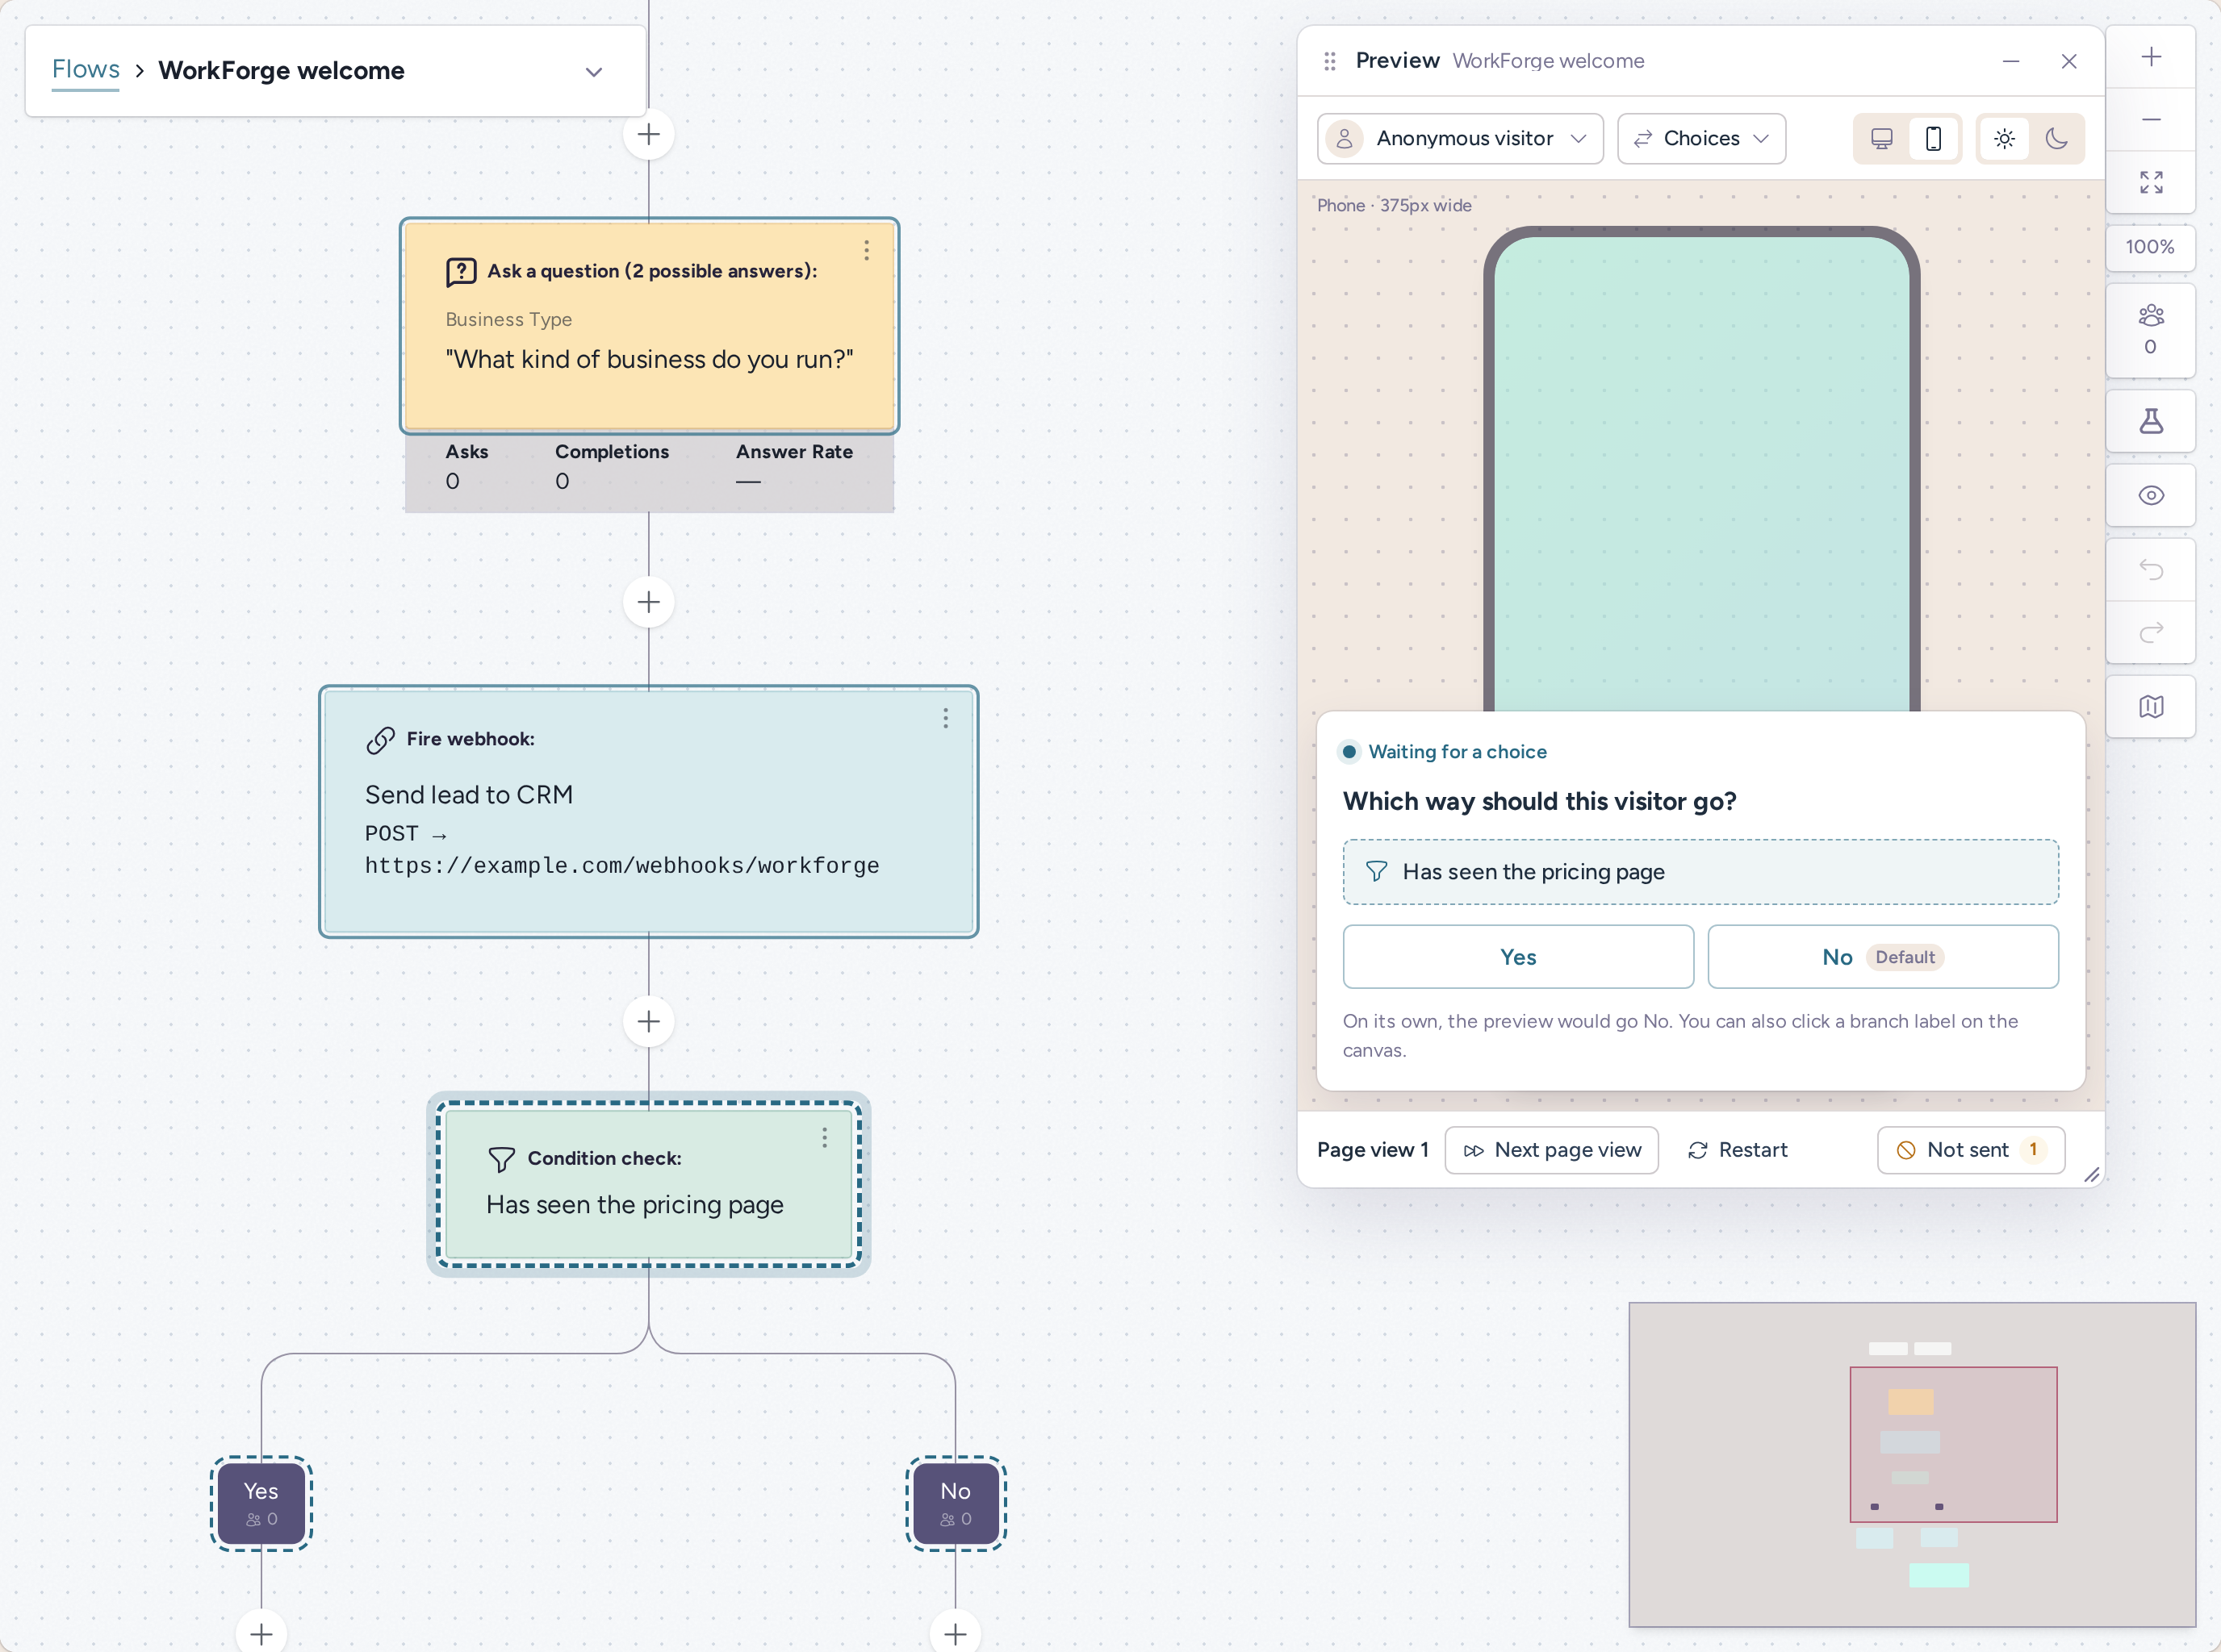Screen dimensions: 2221x1652
Task: Select the light theme sun icon
Action: [2005, 138]
